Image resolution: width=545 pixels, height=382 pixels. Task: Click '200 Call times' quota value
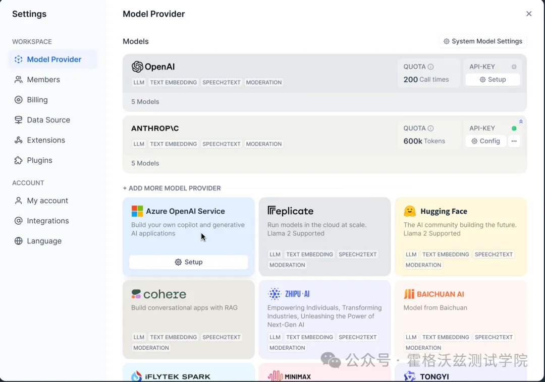(426, 80)
